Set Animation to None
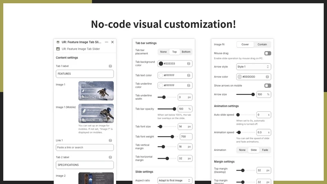Image resolution: width=327 pixels, height=184 pixels. point(242,150)
